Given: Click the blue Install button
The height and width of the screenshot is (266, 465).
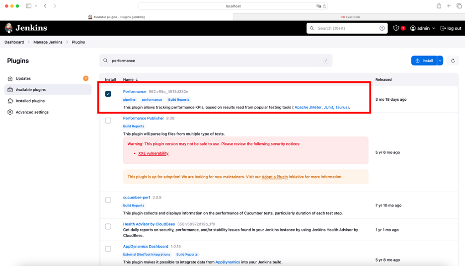Looking at the screenshot, I should coord(424,61).
